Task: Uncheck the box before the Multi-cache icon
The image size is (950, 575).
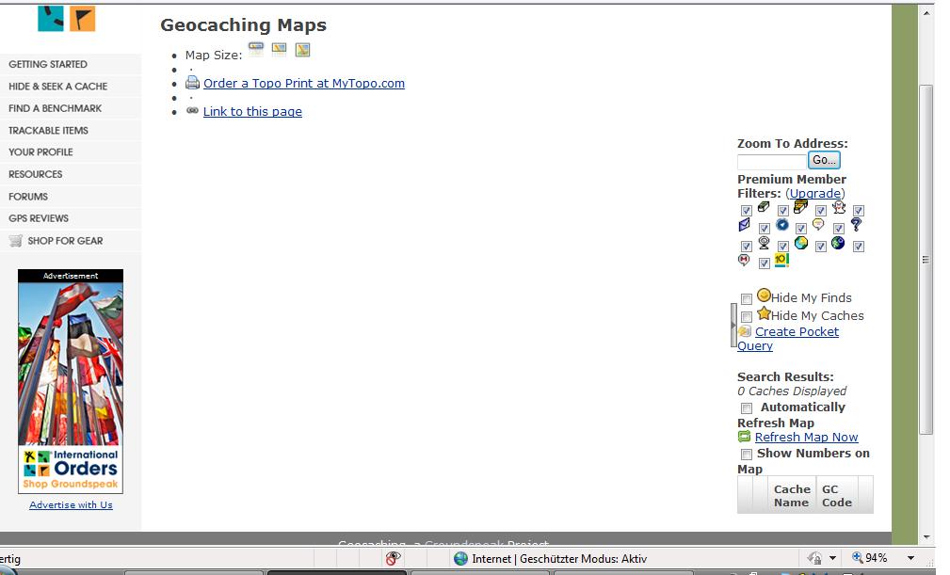Action: pyautogui.click(x=782, y=211)
